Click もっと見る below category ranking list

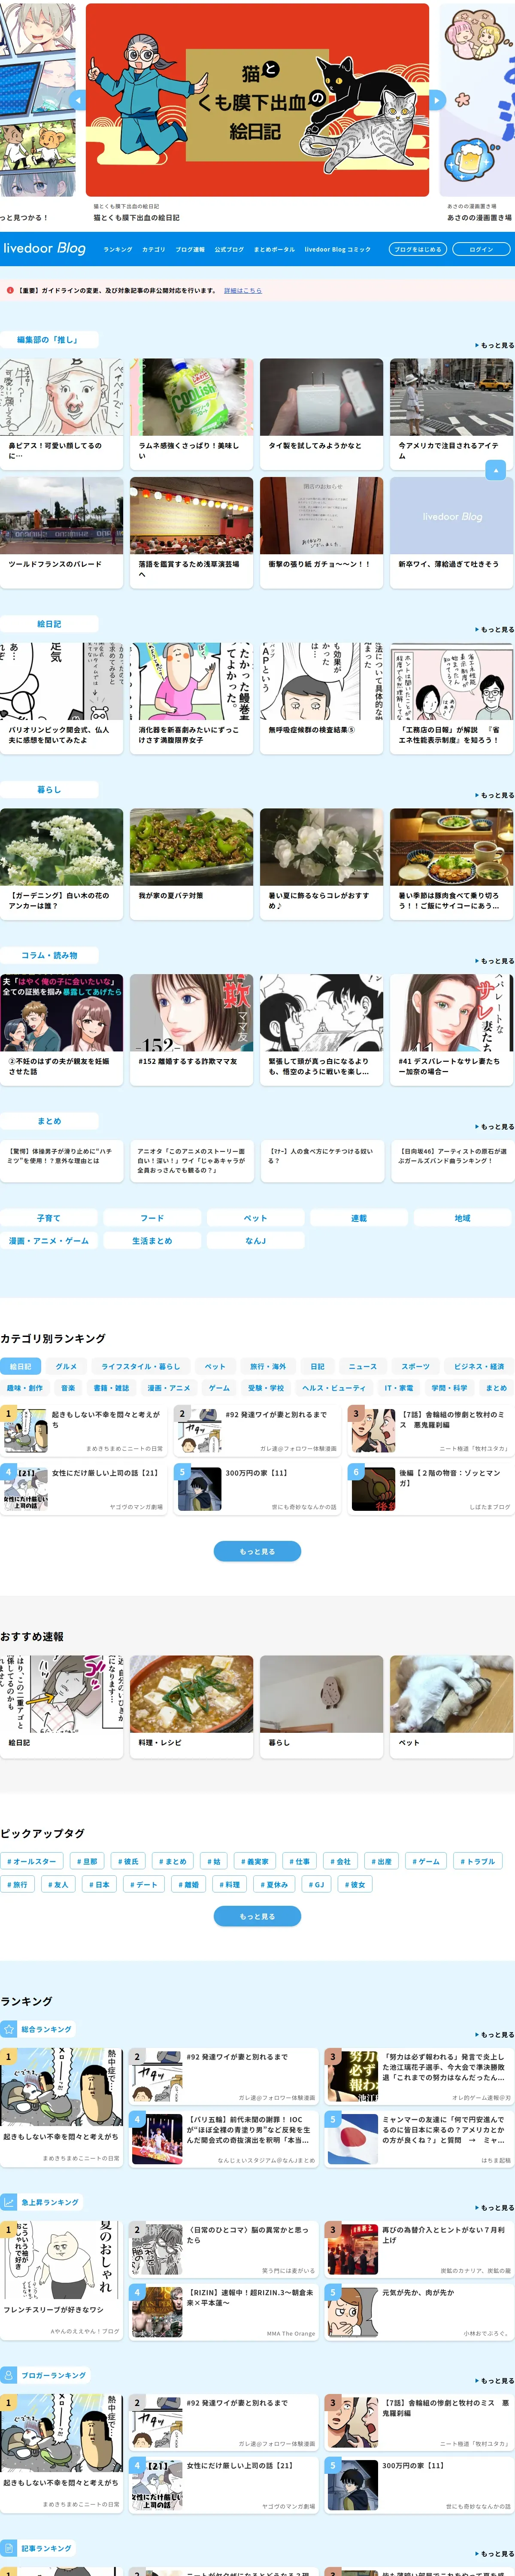point(257,1551)
